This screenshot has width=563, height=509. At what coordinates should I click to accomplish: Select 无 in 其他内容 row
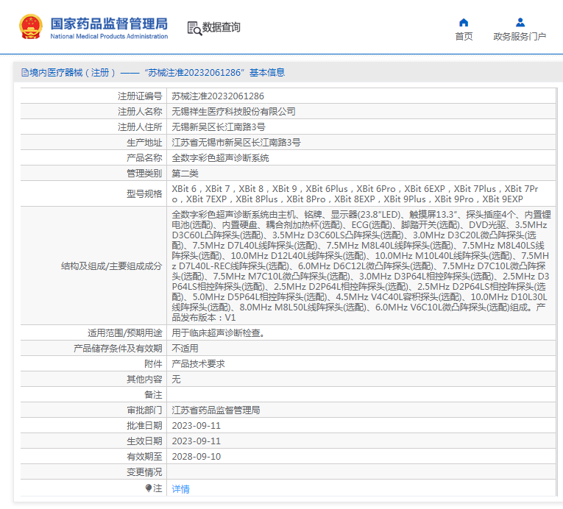176,380
